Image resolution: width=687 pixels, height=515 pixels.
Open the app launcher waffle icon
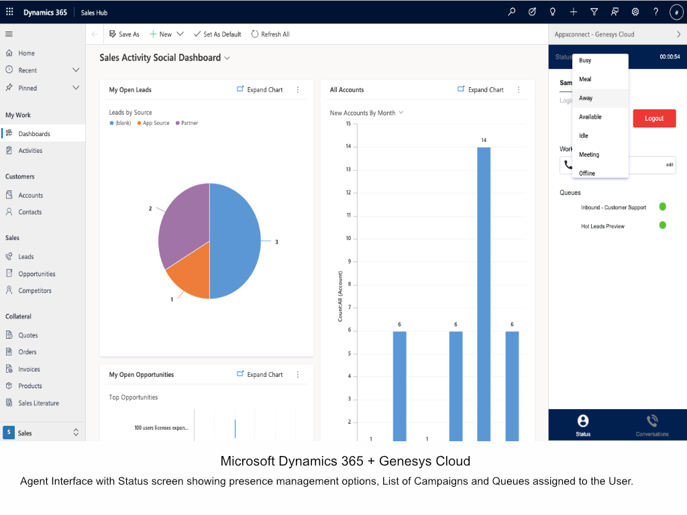pos(9,12)
